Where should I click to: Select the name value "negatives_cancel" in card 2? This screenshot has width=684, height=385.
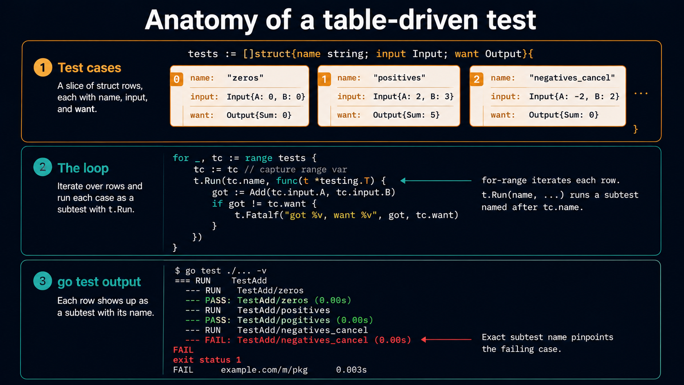[572, 78]
